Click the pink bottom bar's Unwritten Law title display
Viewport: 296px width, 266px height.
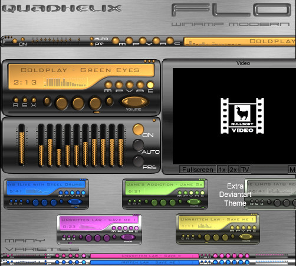tap(144, 256)
